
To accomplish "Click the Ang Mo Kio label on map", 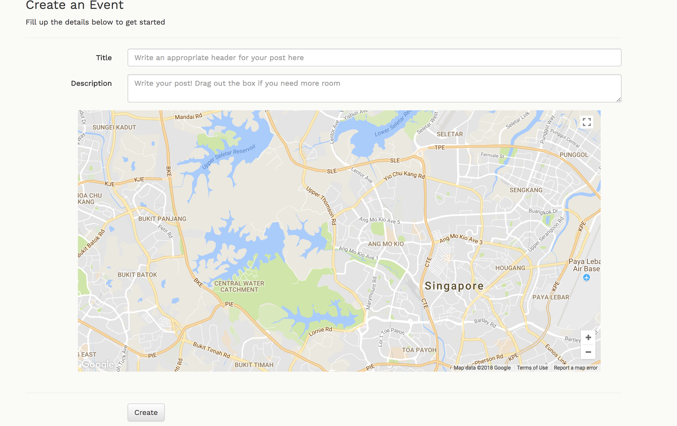I will pos(386,244).
